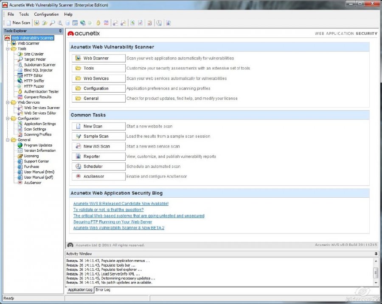
Task: Switch to the Error Log tab
Action: (103, 290)
